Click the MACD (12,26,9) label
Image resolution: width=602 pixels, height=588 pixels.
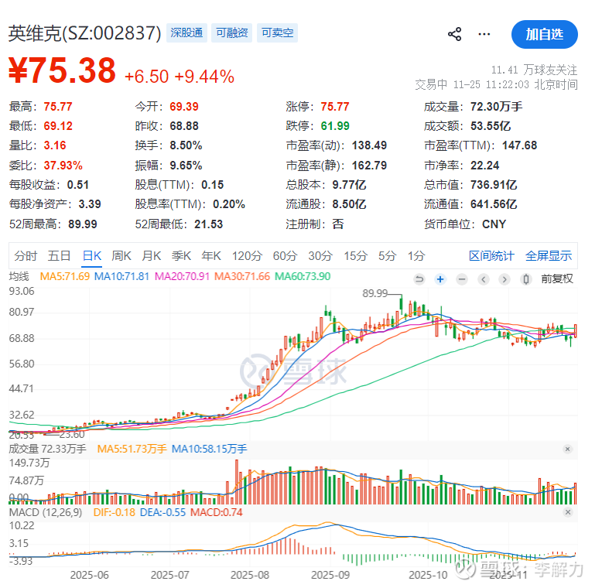point(46,512)
